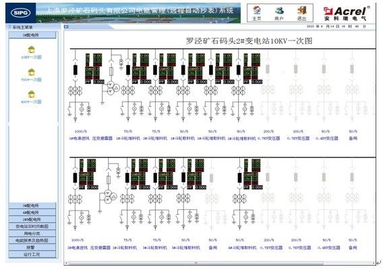Viewport: 383px width, 269px height.
Task: Click the SIPG logo
Action: [20, 13]
